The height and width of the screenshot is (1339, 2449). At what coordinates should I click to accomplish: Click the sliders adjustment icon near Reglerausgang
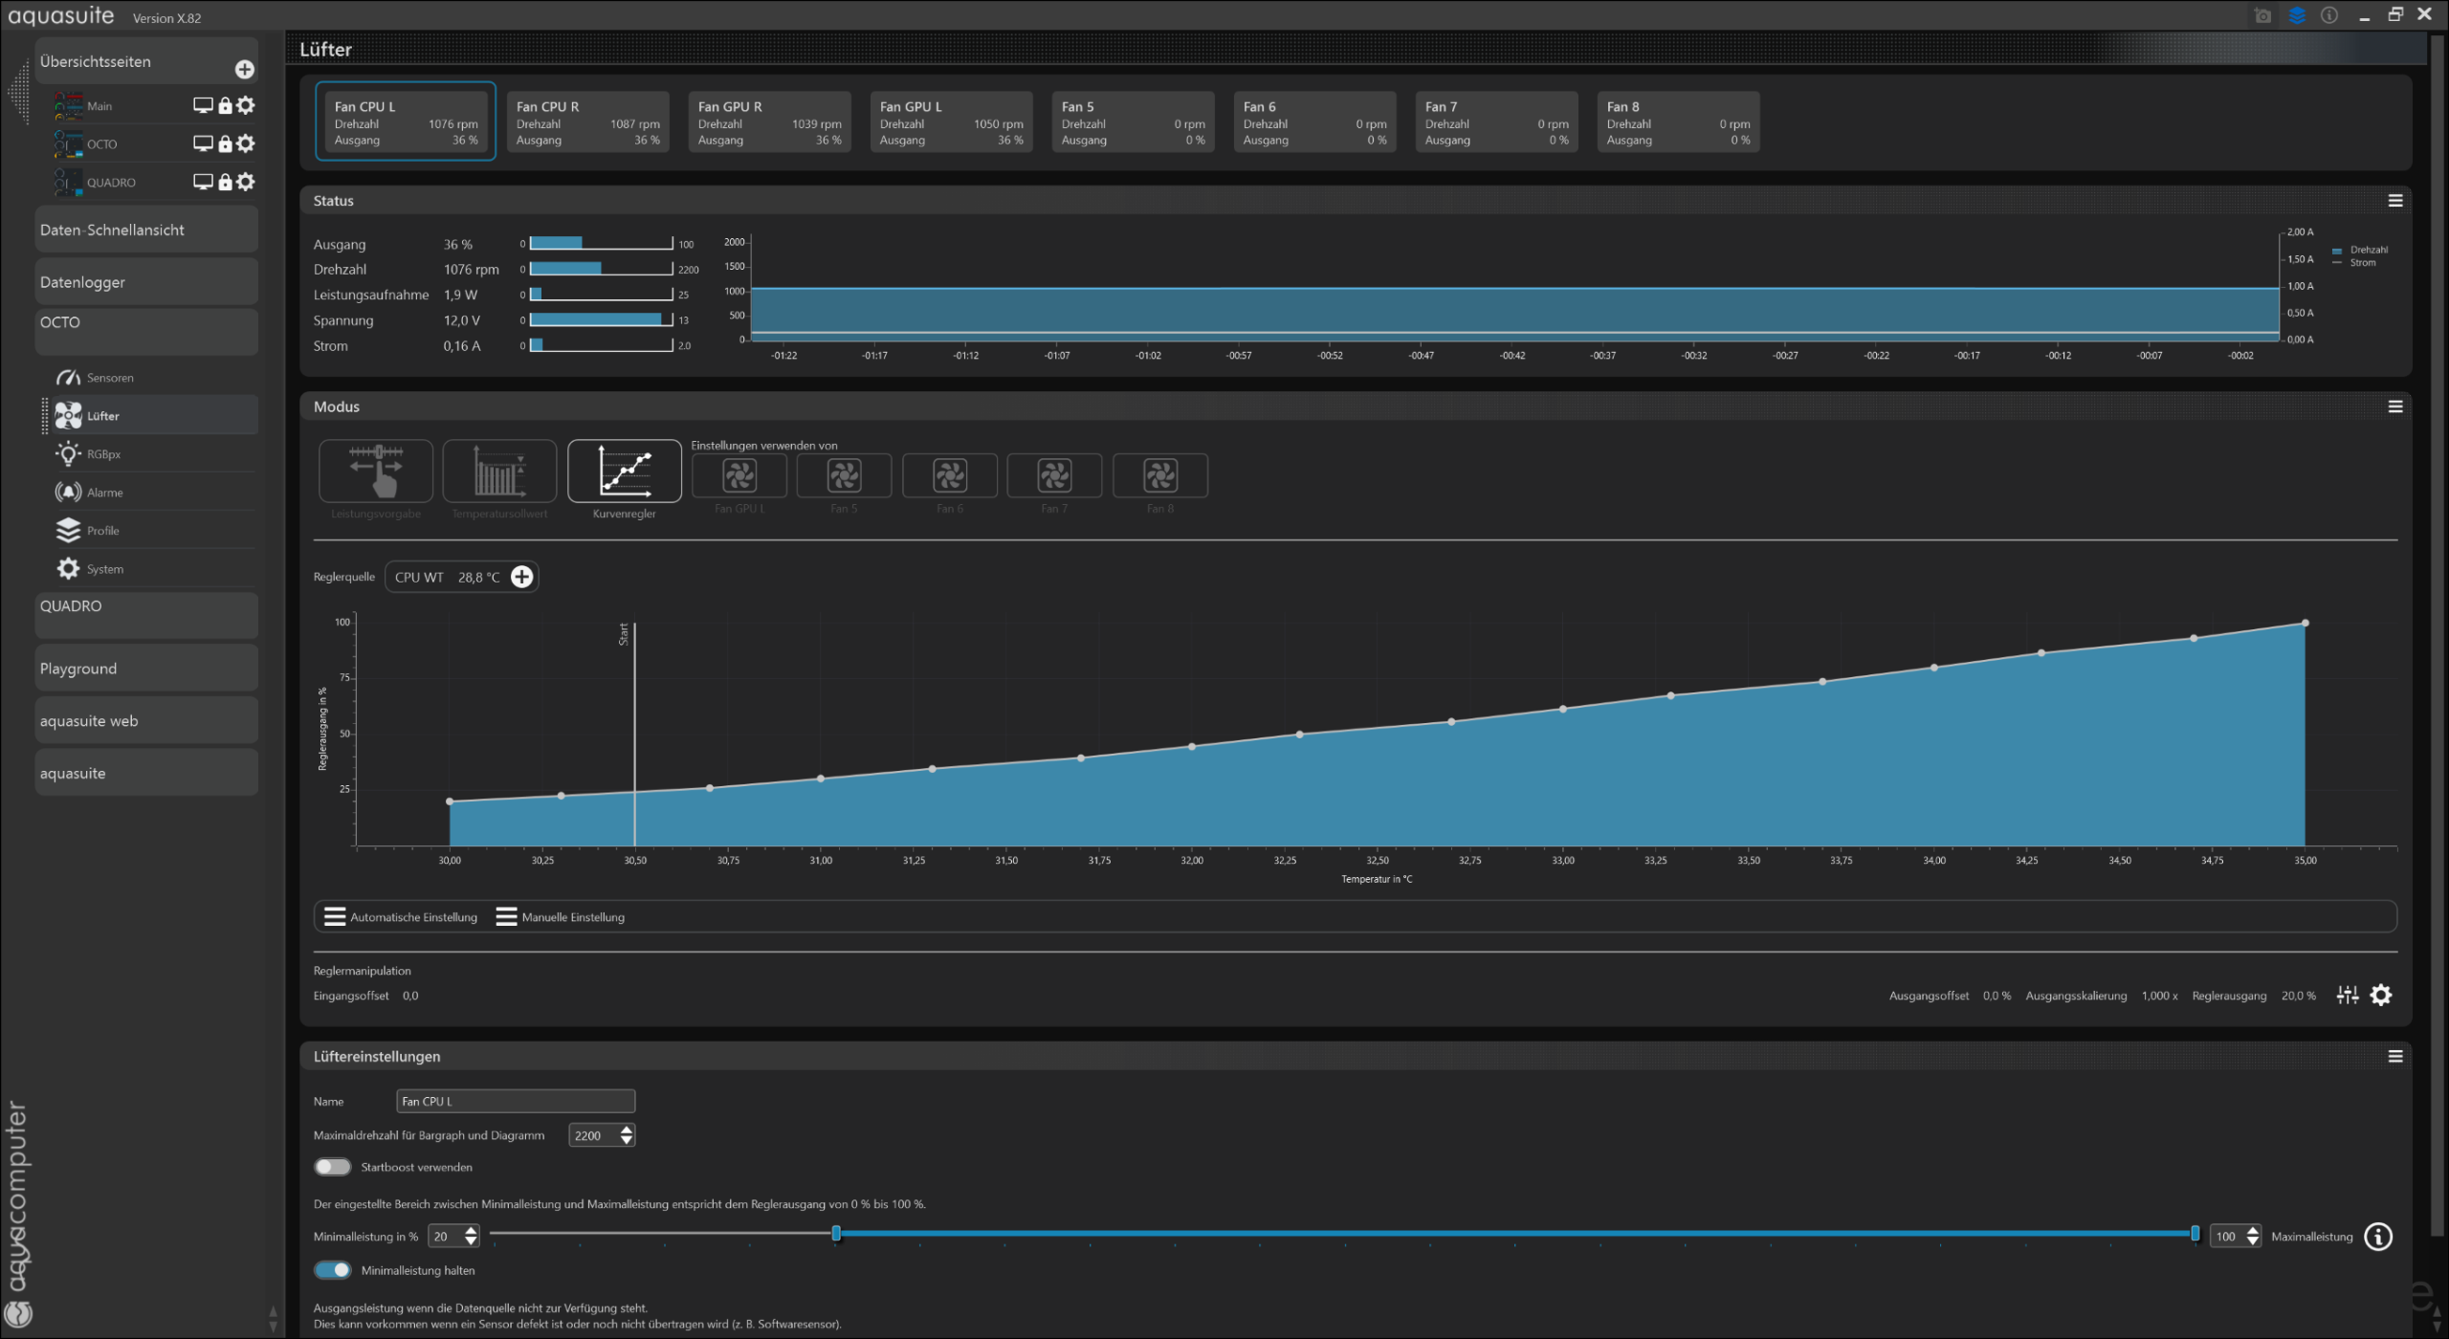[2347, 996]
